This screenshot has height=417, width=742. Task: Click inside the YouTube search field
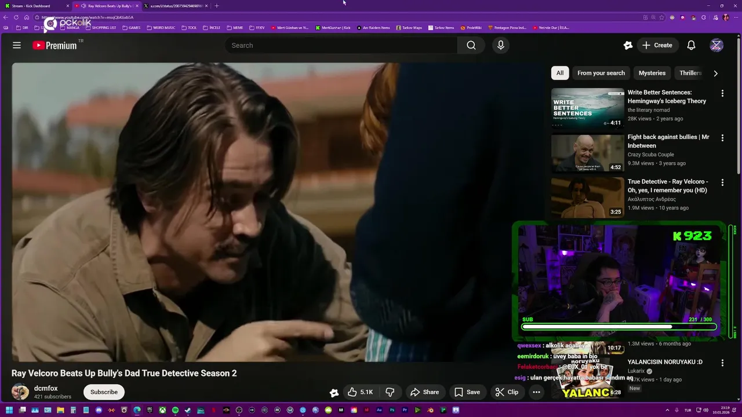click(341, 45)
